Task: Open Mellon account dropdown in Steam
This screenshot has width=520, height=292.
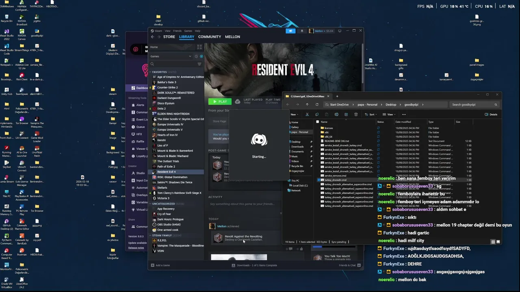Action: [x=321, y=31]
